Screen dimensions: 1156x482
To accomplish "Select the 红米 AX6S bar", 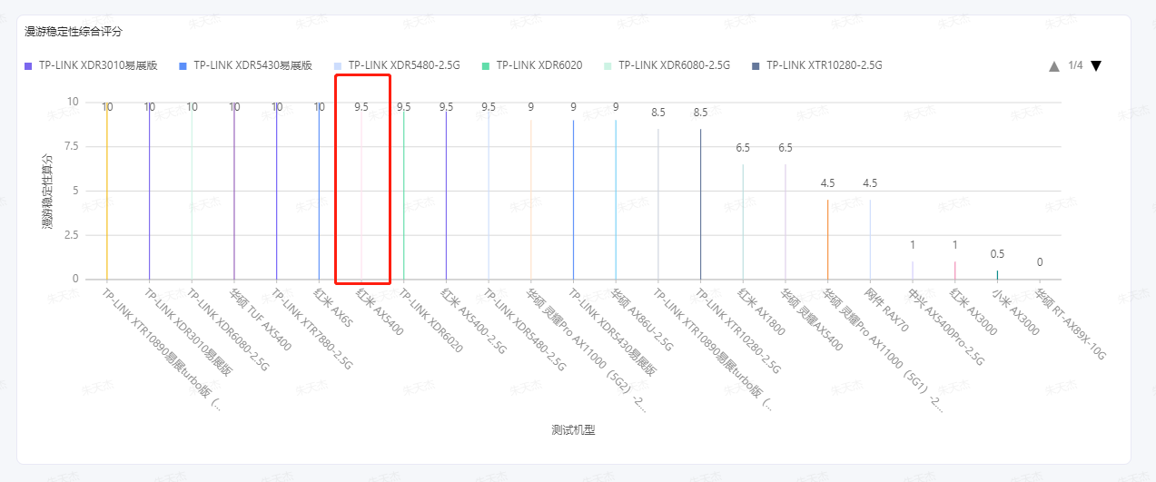I will [319, 191].
